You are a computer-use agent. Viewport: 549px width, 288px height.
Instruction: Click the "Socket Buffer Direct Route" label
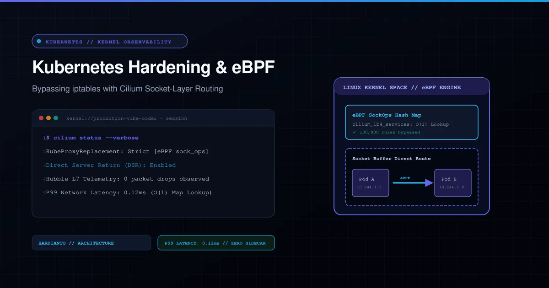391,159
